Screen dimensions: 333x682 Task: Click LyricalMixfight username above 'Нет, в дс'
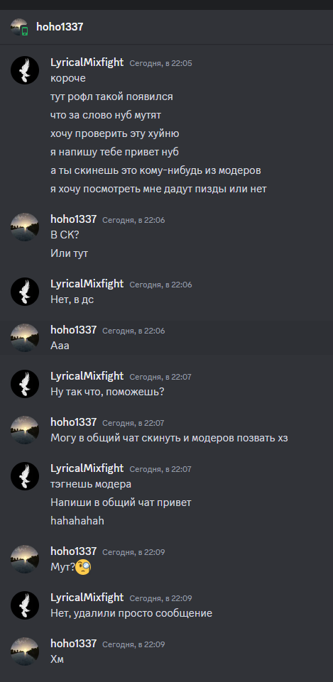87,284
